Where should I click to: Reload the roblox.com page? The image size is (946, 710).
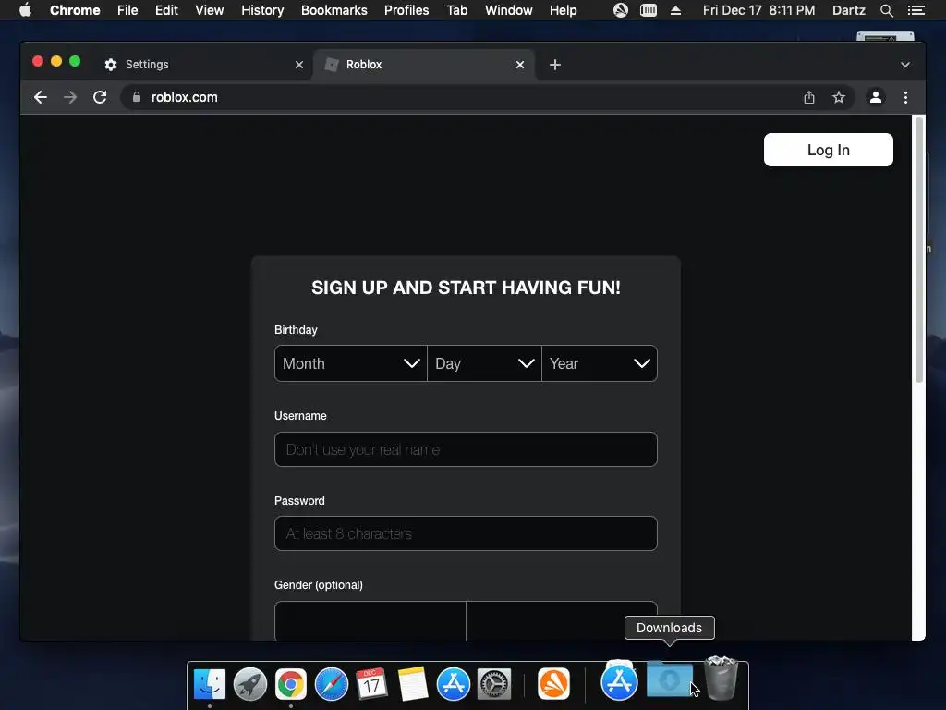100,97
